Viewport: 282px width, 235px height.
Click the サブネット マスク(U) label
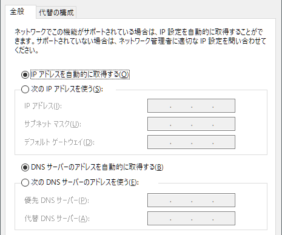pyautogui.click(x=53, y=124)
